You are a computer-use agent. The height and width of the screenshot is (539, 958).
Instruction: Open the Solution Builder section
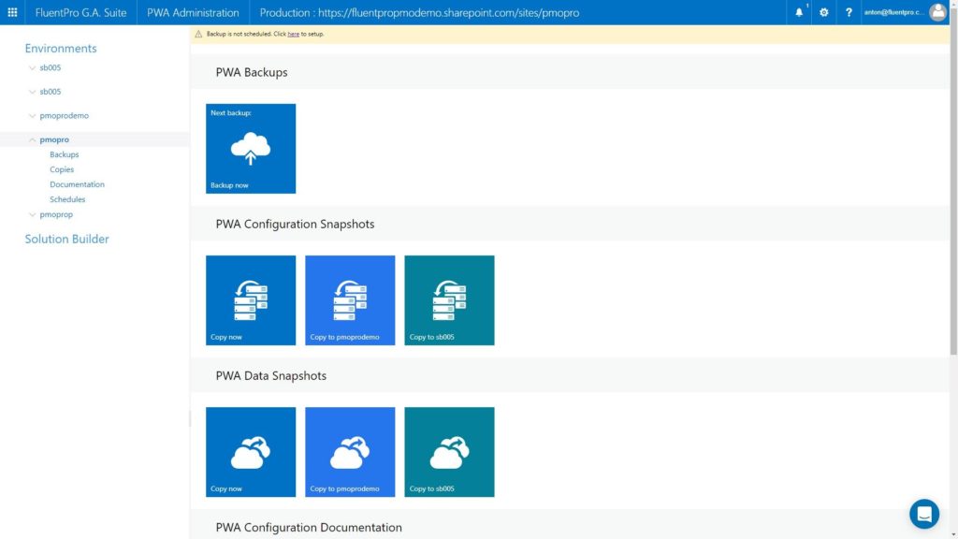click(65, 239)
